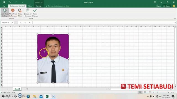
Task: Switch to the Background Removal tab
Action: click(x=17, y=6)
